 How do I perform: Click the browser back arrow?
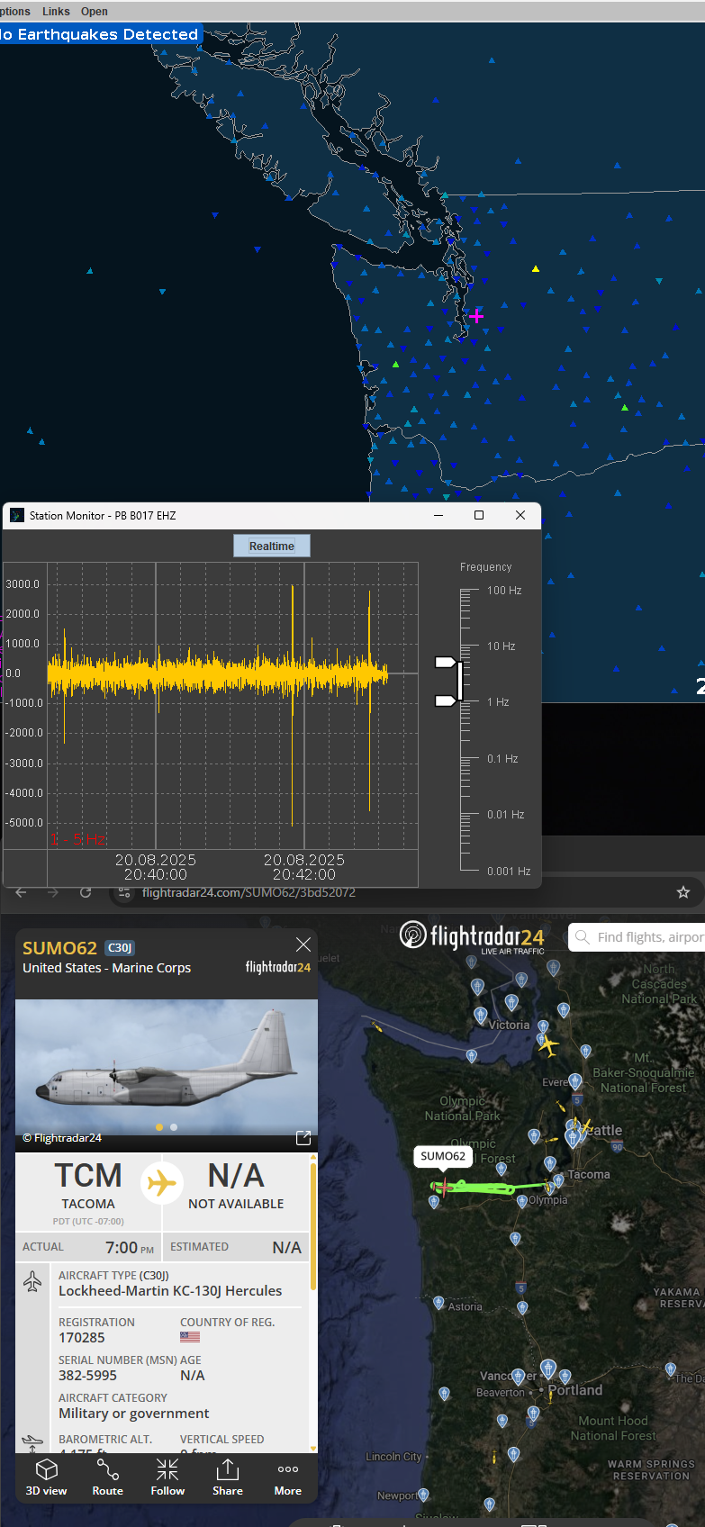[22, 892]
